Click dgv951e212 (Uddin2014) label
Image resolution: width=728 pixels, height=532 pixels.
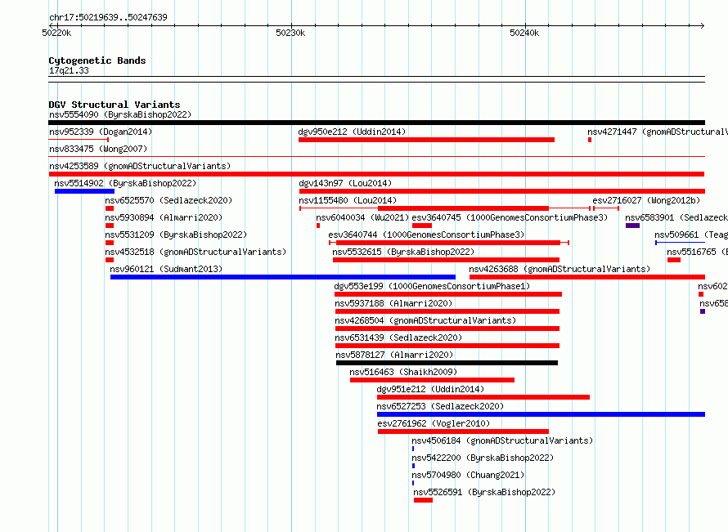pyautogui.click(x=430, y=389)
